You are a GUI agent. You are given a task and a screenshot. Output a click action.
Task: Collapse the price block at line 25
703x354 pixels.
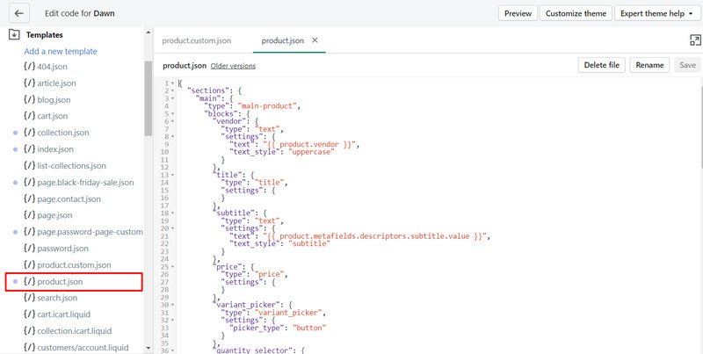[173, 267]
